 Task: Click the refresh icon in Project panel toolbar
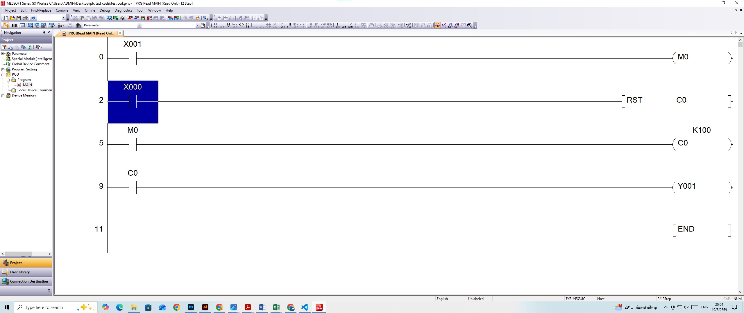coord(30,47)
